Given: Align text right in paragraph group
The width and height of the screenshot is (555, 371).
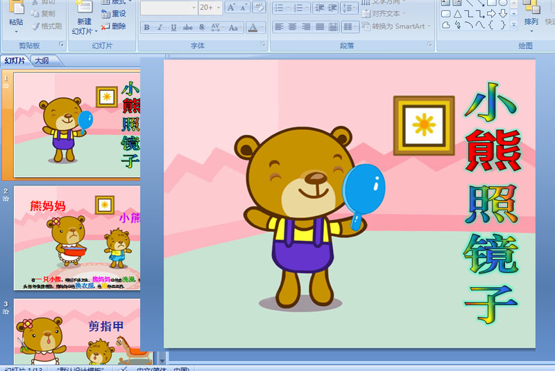Looking at the screenshot, I should pyautogui.click(x=306, y=26).
